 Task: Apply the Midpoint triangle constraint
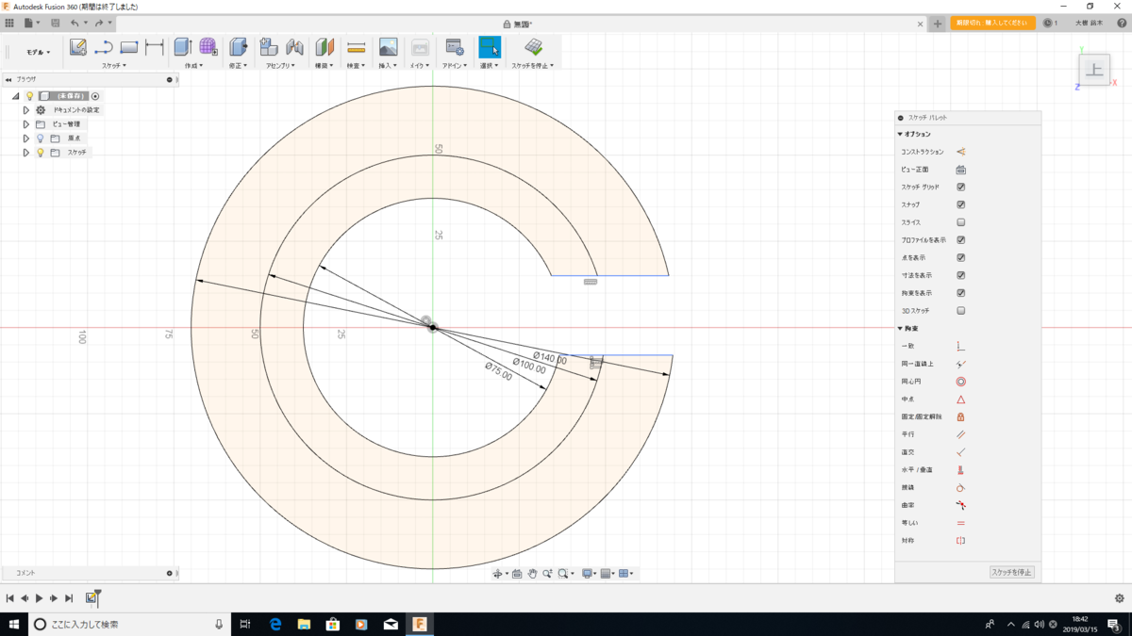[961, 400]
